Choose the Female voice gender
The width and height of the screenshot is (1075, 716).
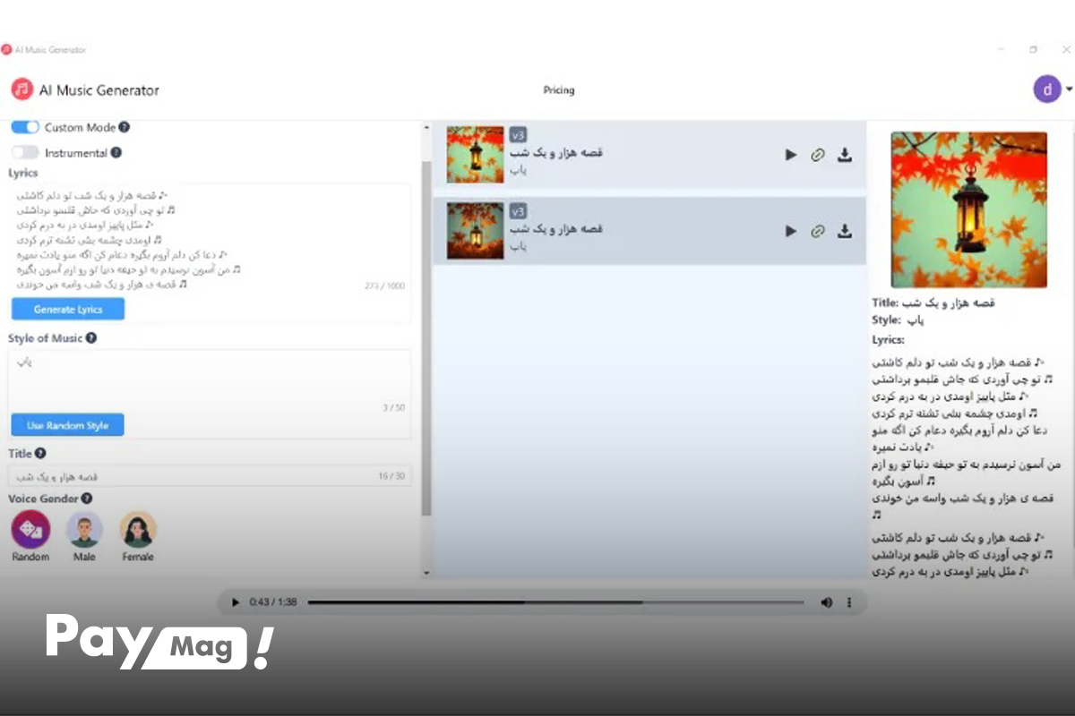coord(138,530)
